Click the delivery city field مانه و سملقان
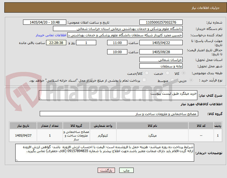This screenshot has height=178, width=227. point(161,66)
